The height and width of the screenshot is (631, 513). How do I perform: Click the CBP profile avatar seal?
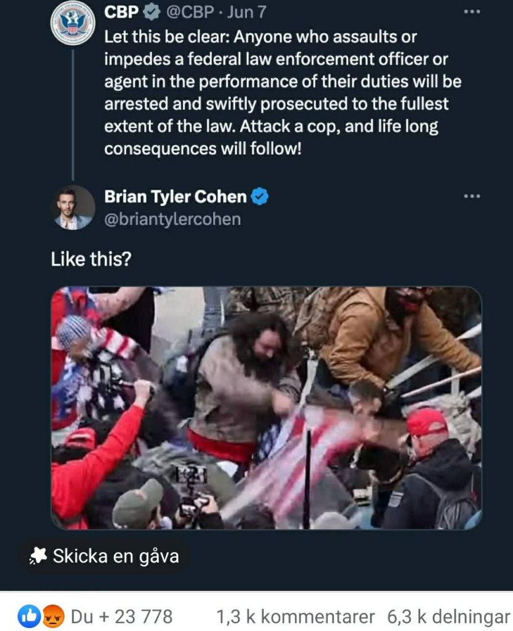71,23
